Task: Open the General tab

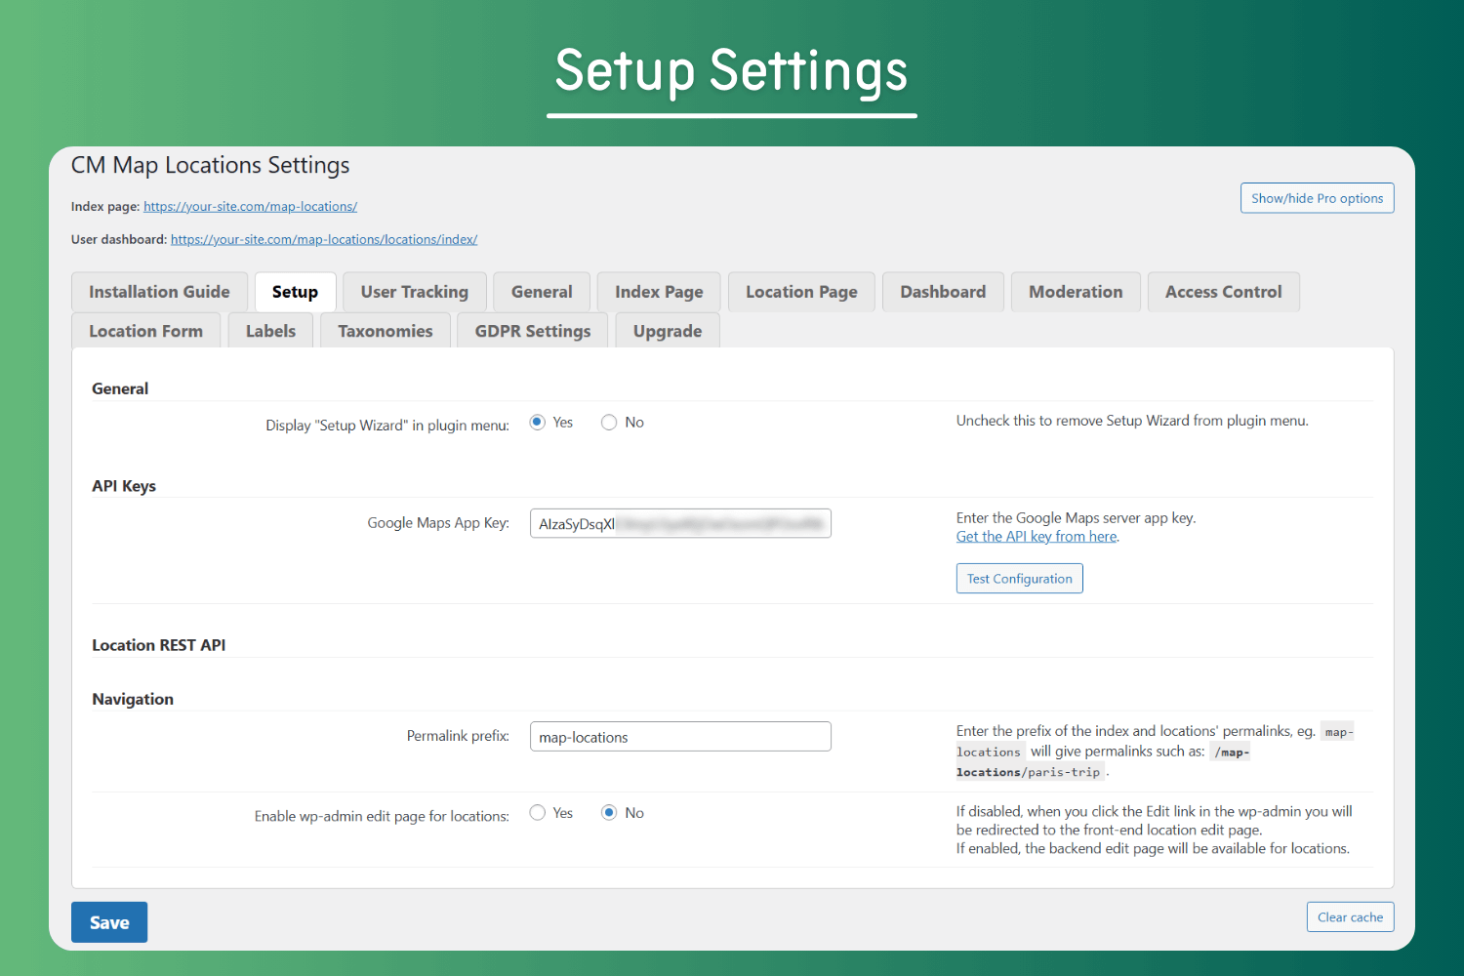Action: tap(542, 292)
